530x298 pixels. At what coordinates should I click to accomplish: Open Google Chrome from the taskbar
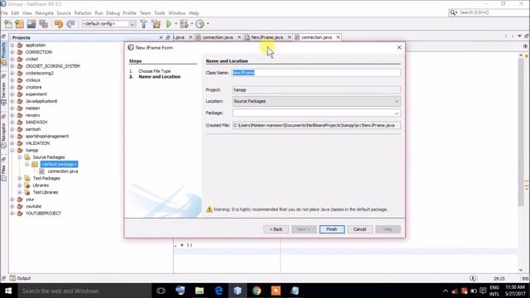click(257, 291)
